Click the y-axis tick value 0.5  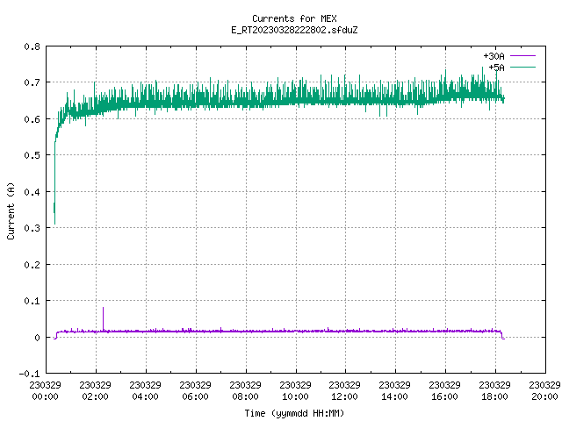point(32,155)
